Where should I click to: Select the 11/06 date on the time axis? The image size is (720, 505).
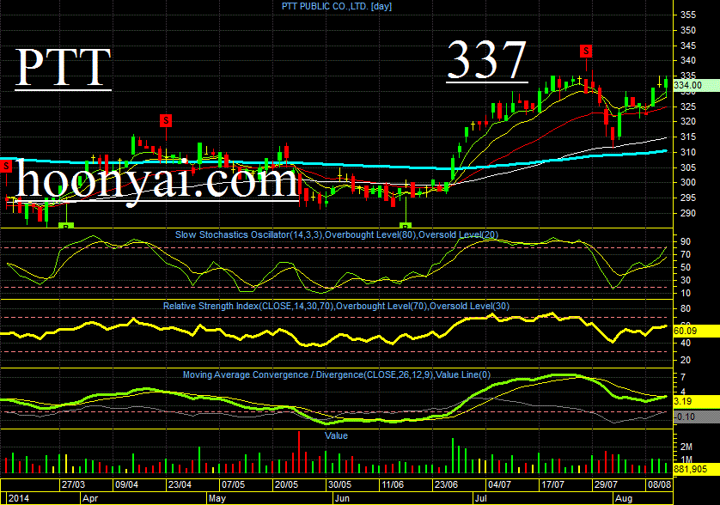point(393,484)
